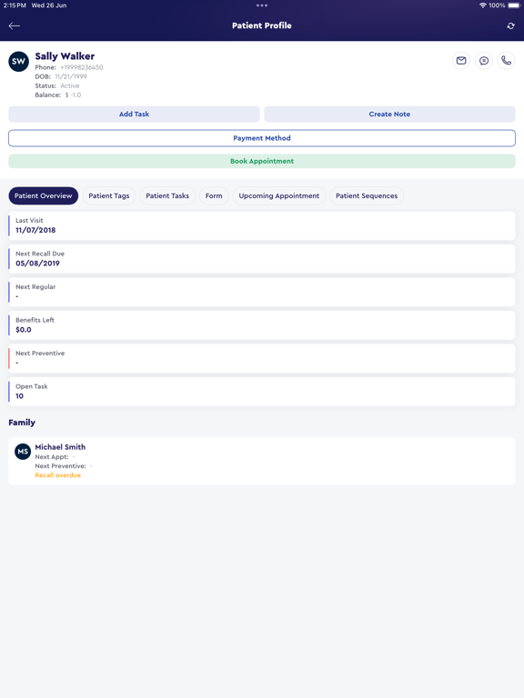Email Sally Walker via envelope icon
Image resolution: width=524 pixels, height=698 pixels.
461,61
